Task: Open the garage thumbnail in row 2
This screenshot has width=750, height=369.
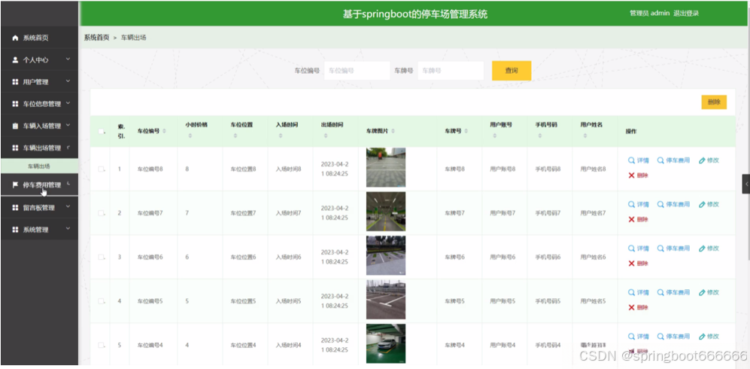Action: coord(385,212)
